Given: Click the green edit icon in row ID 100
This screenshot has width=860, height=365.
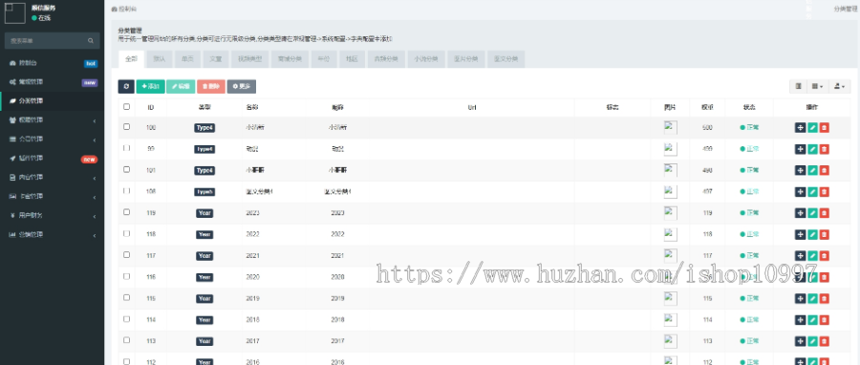Looking at the screenshot, I should (812, 127).
